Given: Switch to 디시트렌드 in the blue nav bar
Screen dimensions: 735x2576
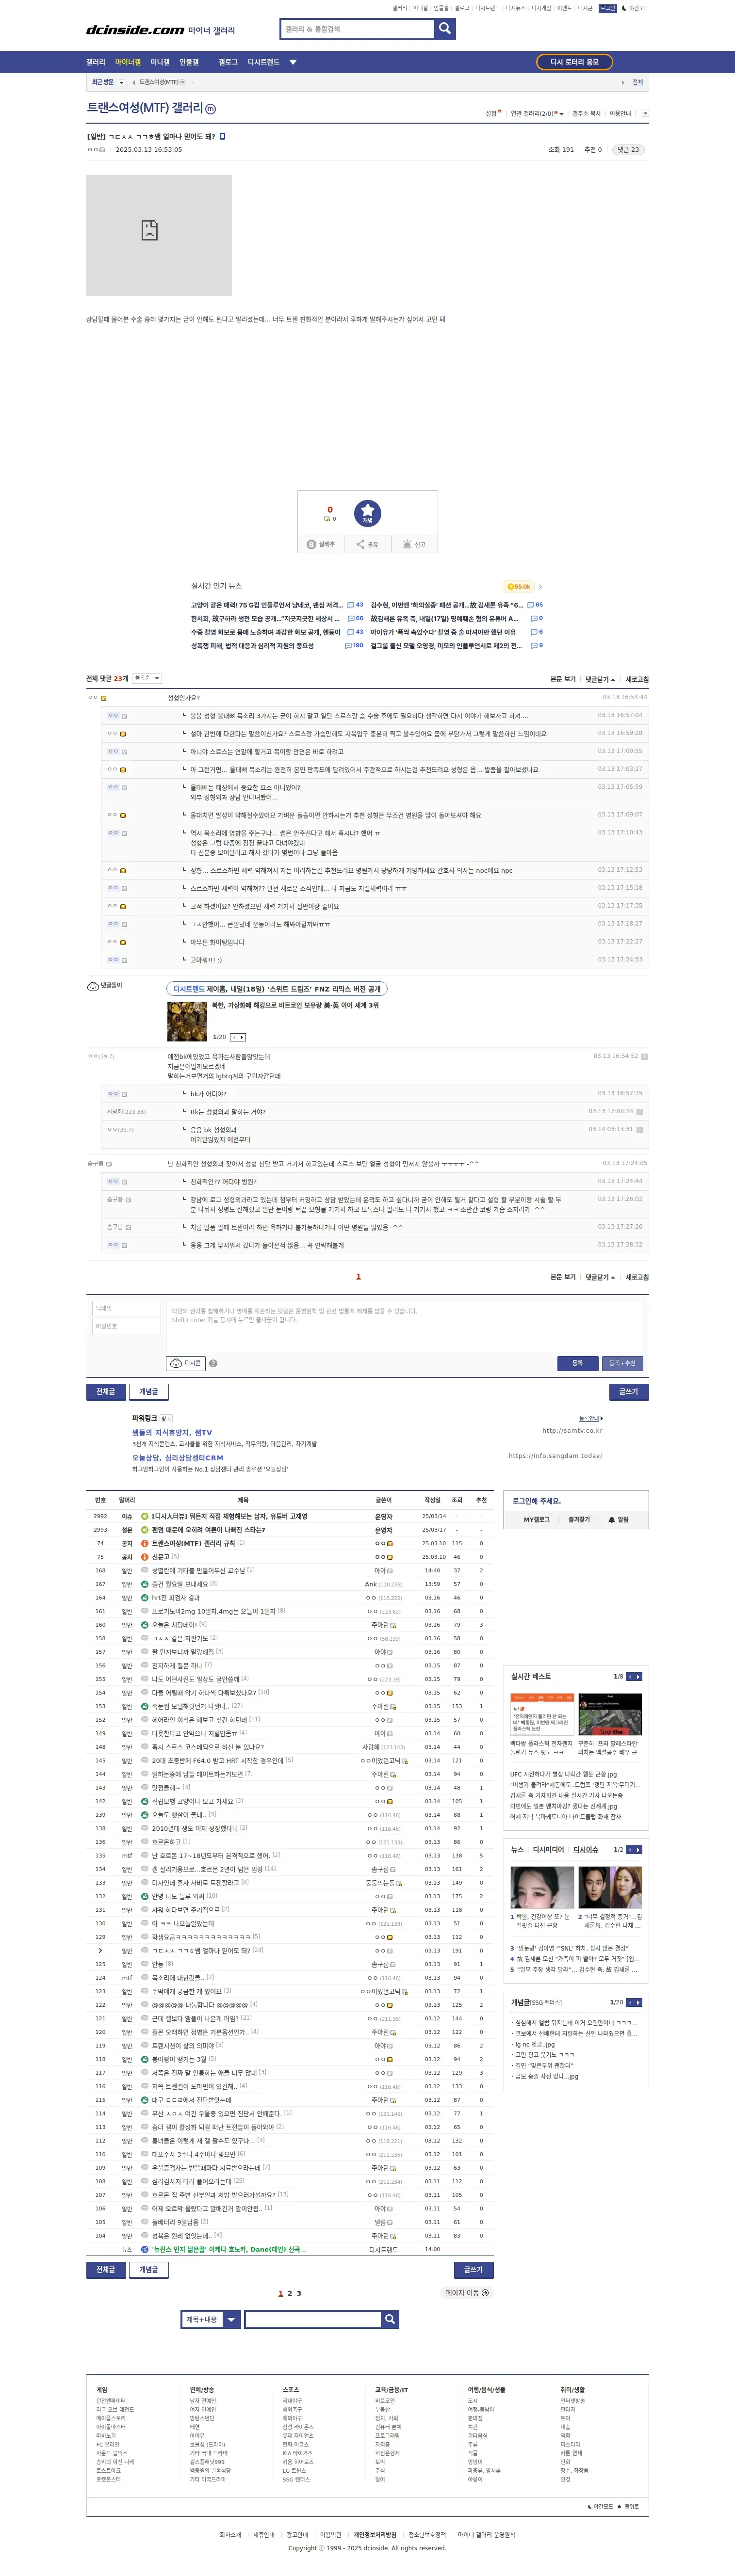Looking at the screenshot, I should click(264, 62).
